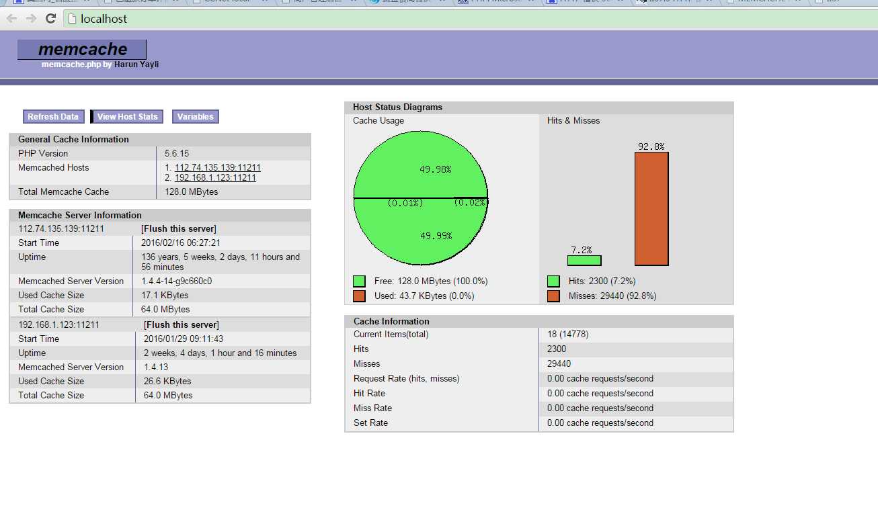Click the orange 92.8% misses bar
This screenshot has width=878, height=528.
click(x=651, y=209)
